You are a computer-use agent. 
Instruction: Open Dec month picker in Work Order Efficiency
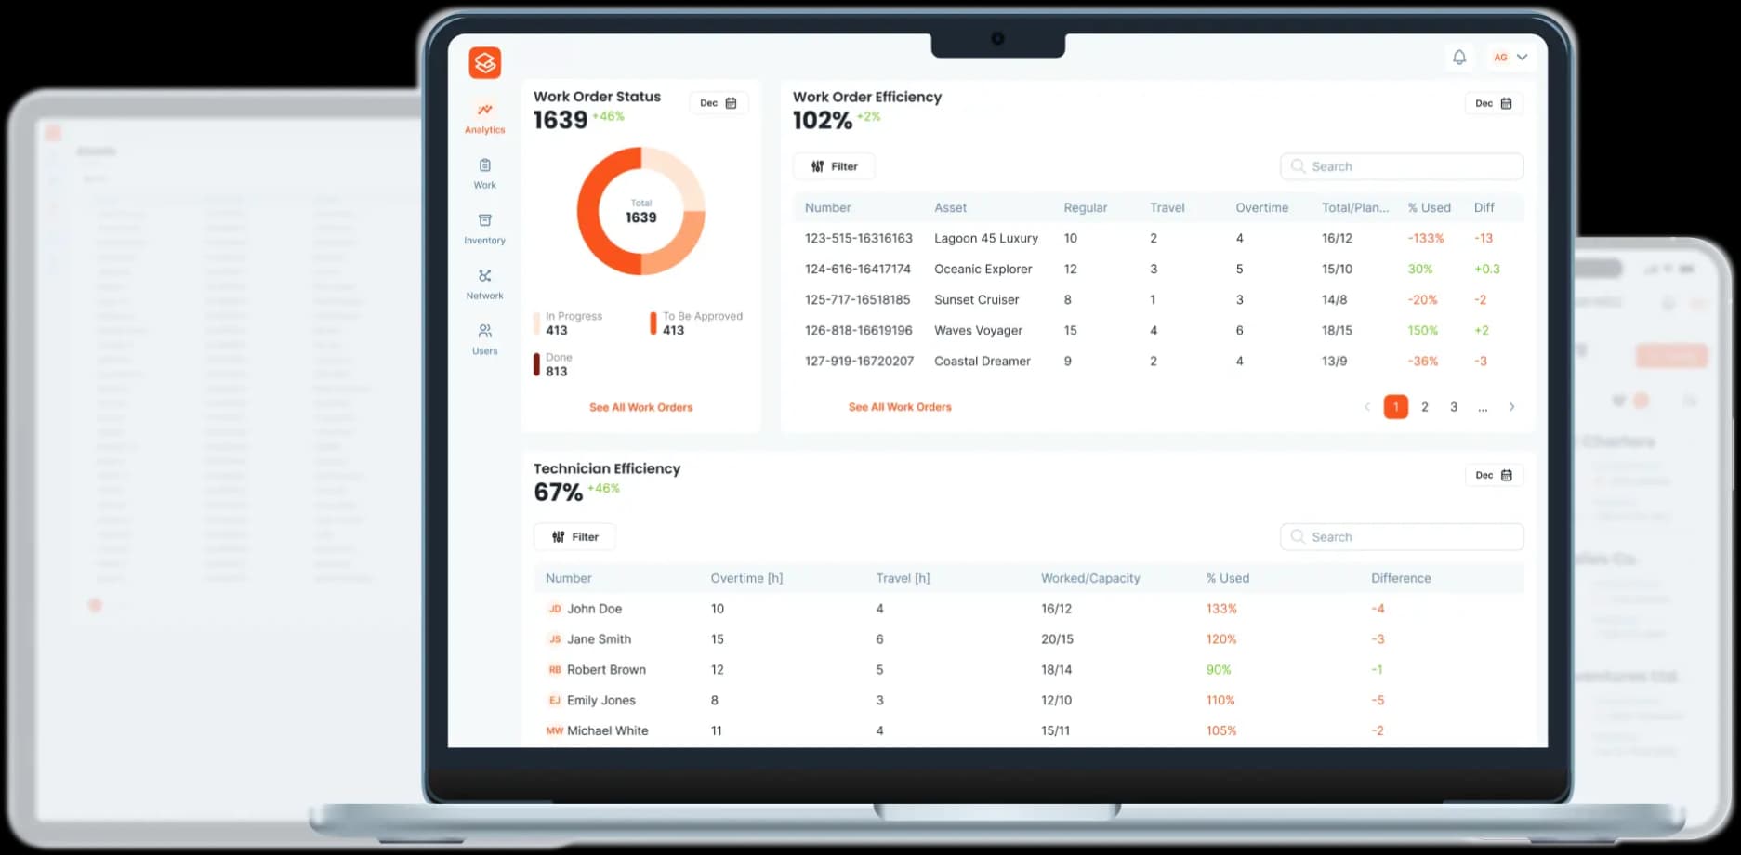coord(1493,103)
